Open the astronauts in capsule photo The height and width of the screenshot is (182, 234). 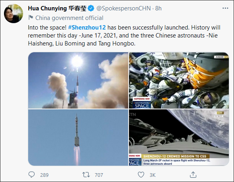pos(179,80)
